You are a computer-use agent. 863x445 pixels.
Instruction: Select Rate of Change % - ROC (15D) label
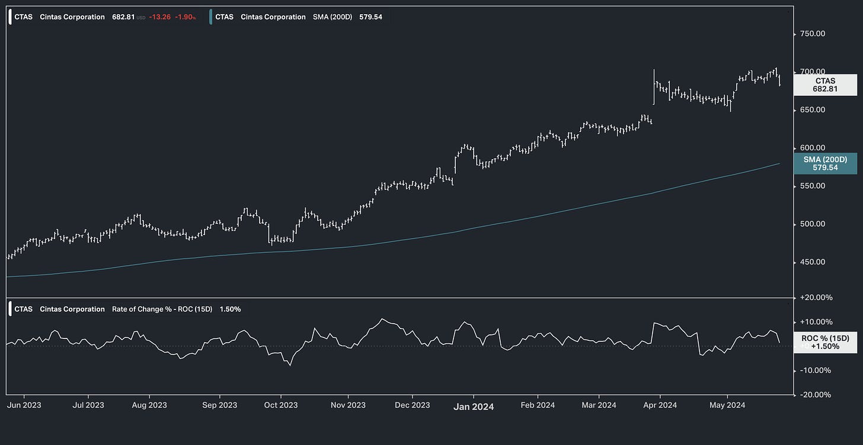coord(162,309)
